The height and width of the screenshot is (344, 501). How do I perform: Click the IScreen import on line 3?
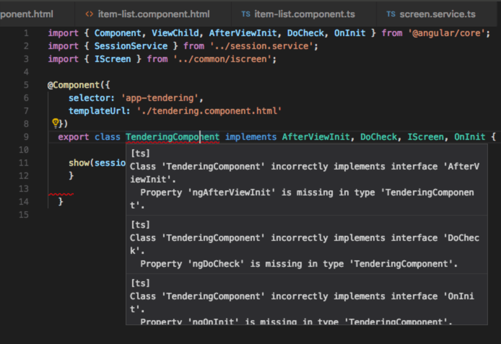tap(113, 59)
